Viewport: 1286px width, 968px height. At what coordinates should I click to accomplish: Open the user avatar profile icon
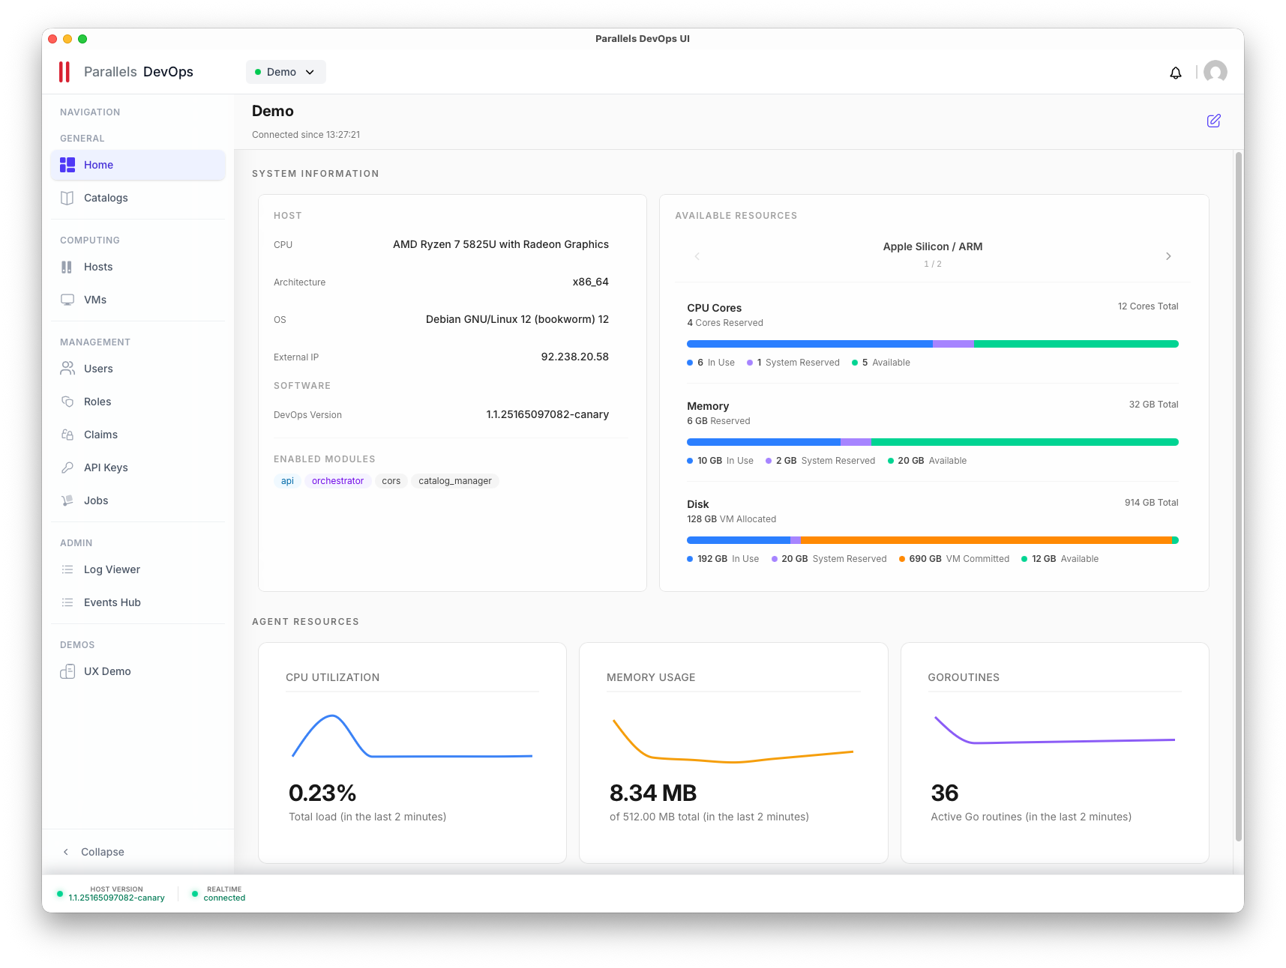click(1215, 72)
